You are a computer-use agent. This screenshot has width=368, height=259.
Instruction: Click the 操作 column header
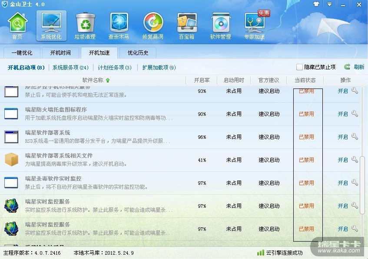(345, 80)
